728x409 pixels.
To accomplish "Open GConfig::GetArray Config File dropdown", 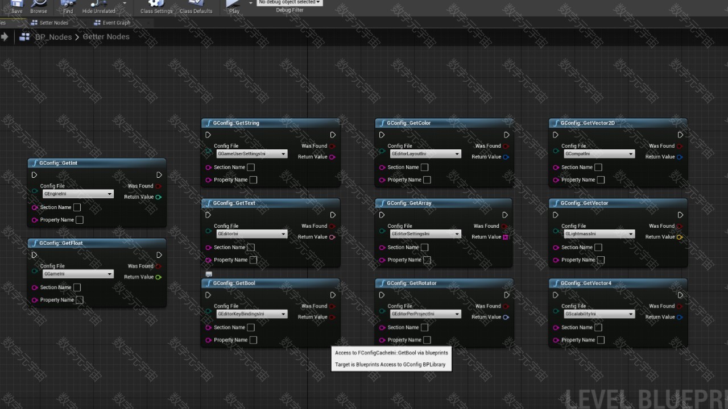I will (425, 234).
